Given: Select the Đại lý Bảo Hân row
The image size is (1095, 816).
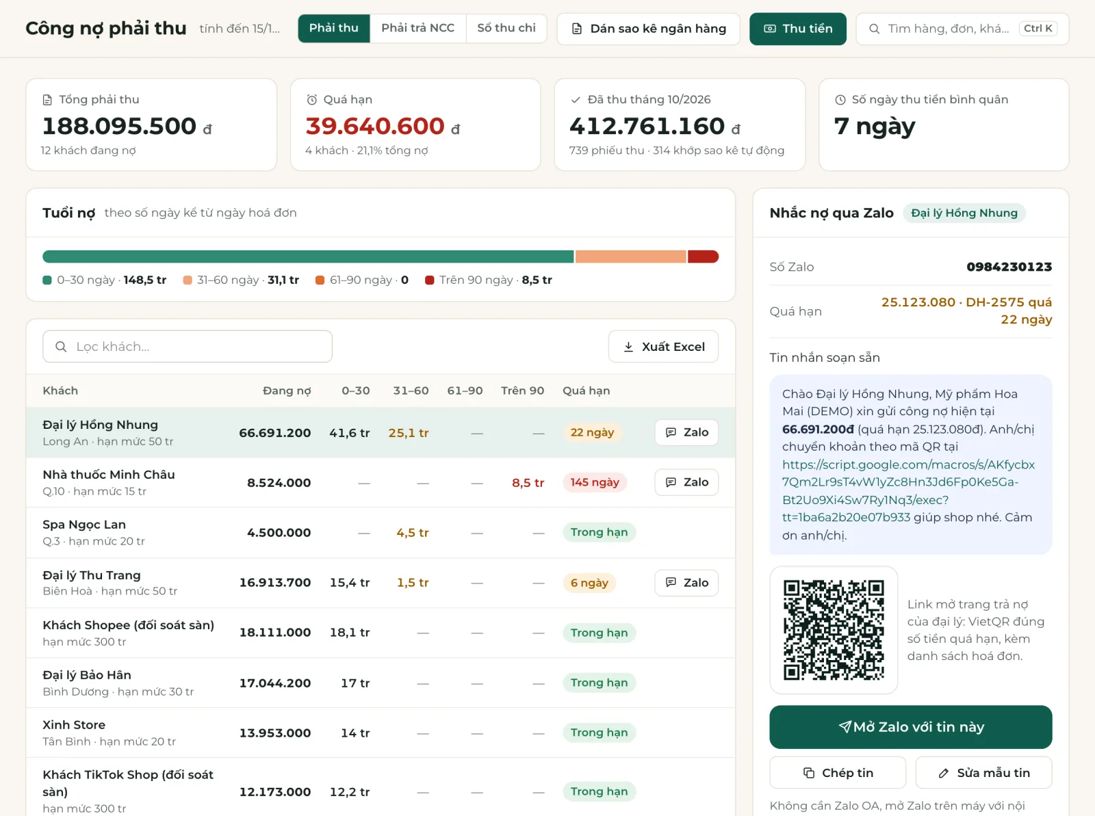Looking at the screenshot, I should 381,683.
